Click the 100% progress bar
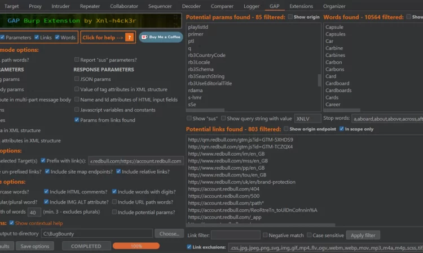Viewport: 423px width, 253px height. (136, 246)
